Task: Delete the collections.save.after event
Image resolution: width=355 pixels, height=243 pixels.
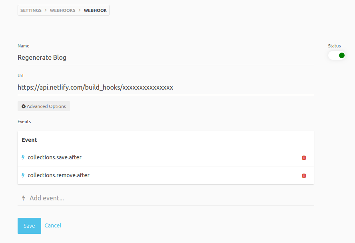Action: (x=304, y=157)
